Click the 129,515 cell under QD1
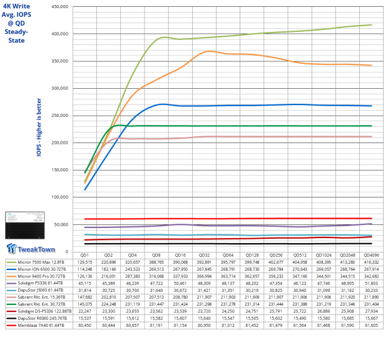 coord(84,262)
